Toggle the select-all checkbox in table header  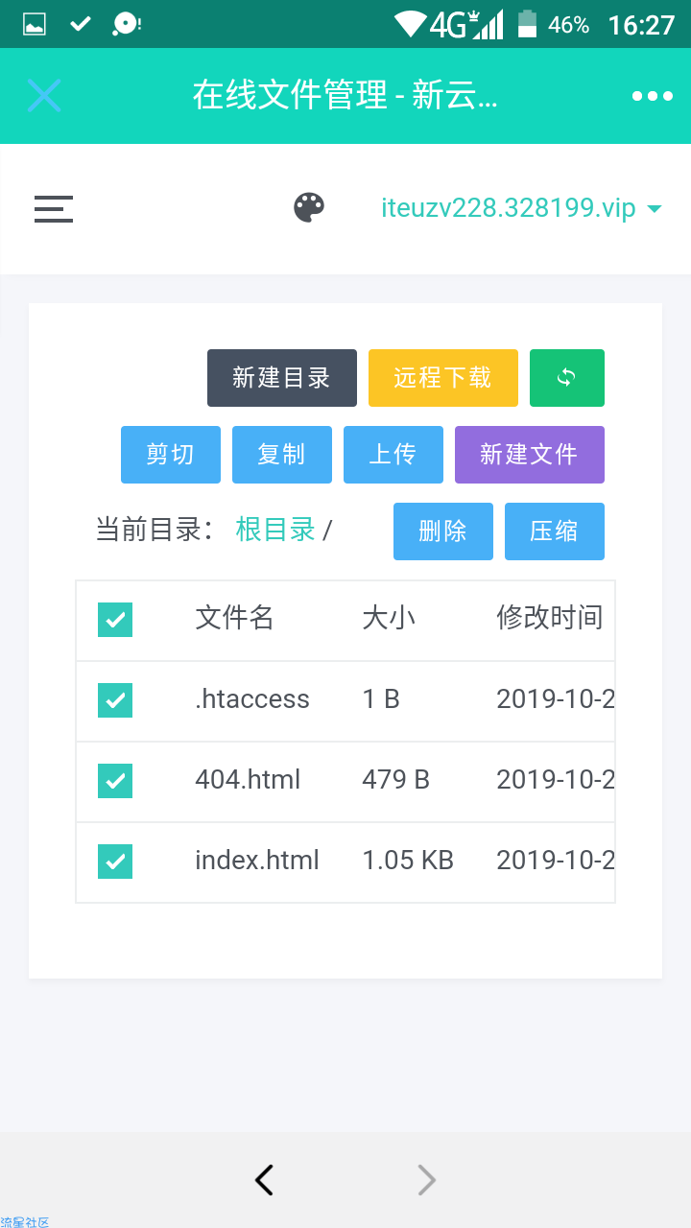tap(115, 620)
